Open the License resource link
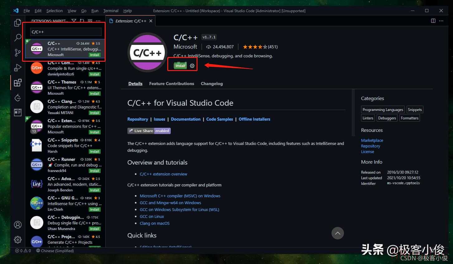Image resolution: width=453 pixels, height=264 pixels. point(368,151)
